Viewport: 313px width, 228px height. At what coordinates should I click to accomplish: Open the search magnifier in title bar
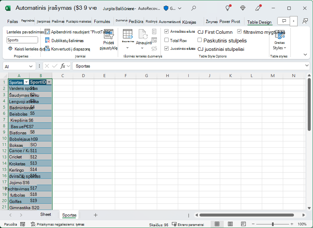(193, 8)
